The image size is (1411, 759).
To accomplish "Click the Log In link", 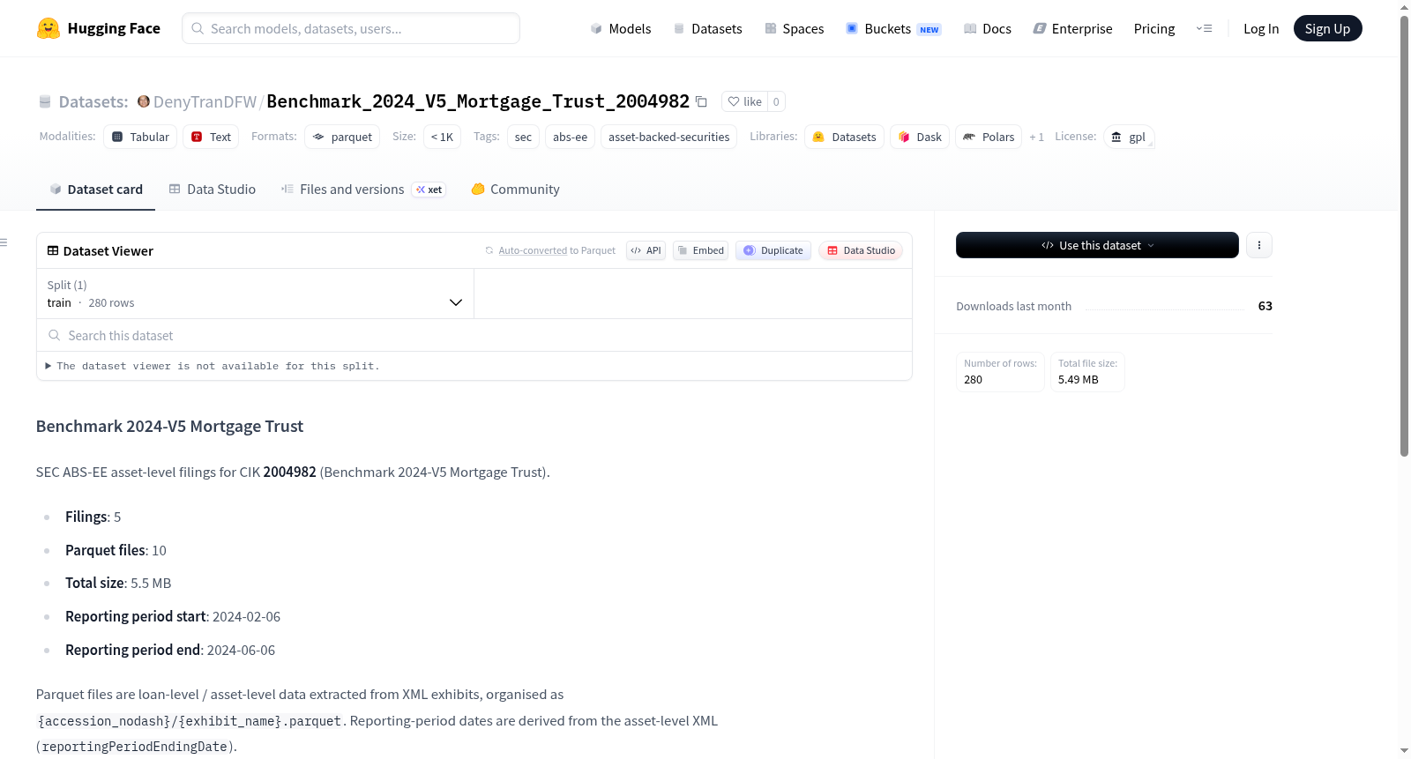I will click(x=1261, y=28).
